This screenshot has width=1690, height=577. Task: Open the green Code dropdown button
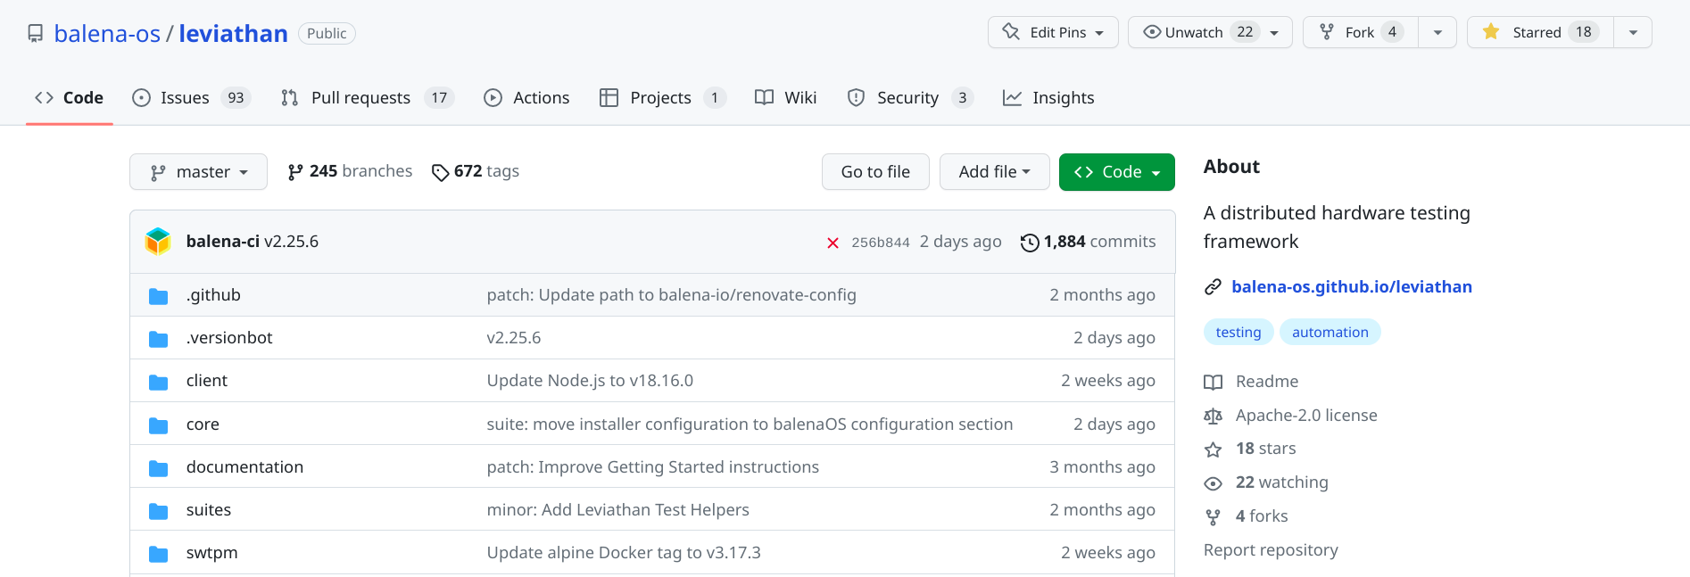[1116, 172]
